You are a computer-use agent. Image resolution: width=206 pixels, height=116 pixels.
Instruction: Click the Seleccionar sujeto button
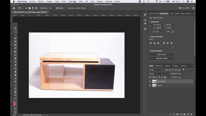[162, 58]
